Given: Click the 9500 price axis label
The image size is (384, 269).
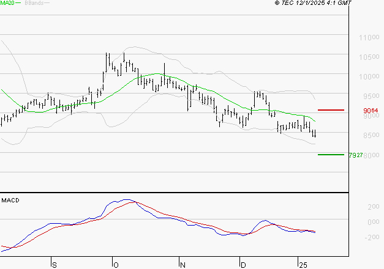Looking at the screenshot, I should (x=371, y=96).
